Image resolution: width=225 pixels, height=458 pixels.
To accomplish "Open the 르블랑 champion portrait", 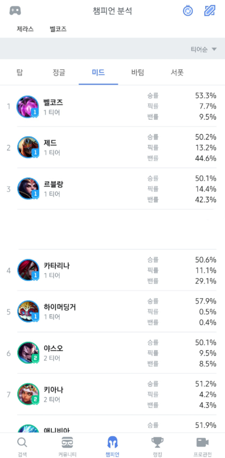I will click(x=28, y=189).
